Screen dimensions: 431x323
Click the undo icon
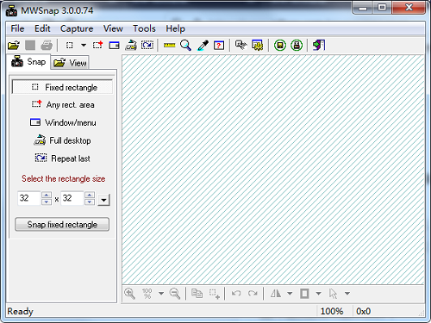pos(236,294)
